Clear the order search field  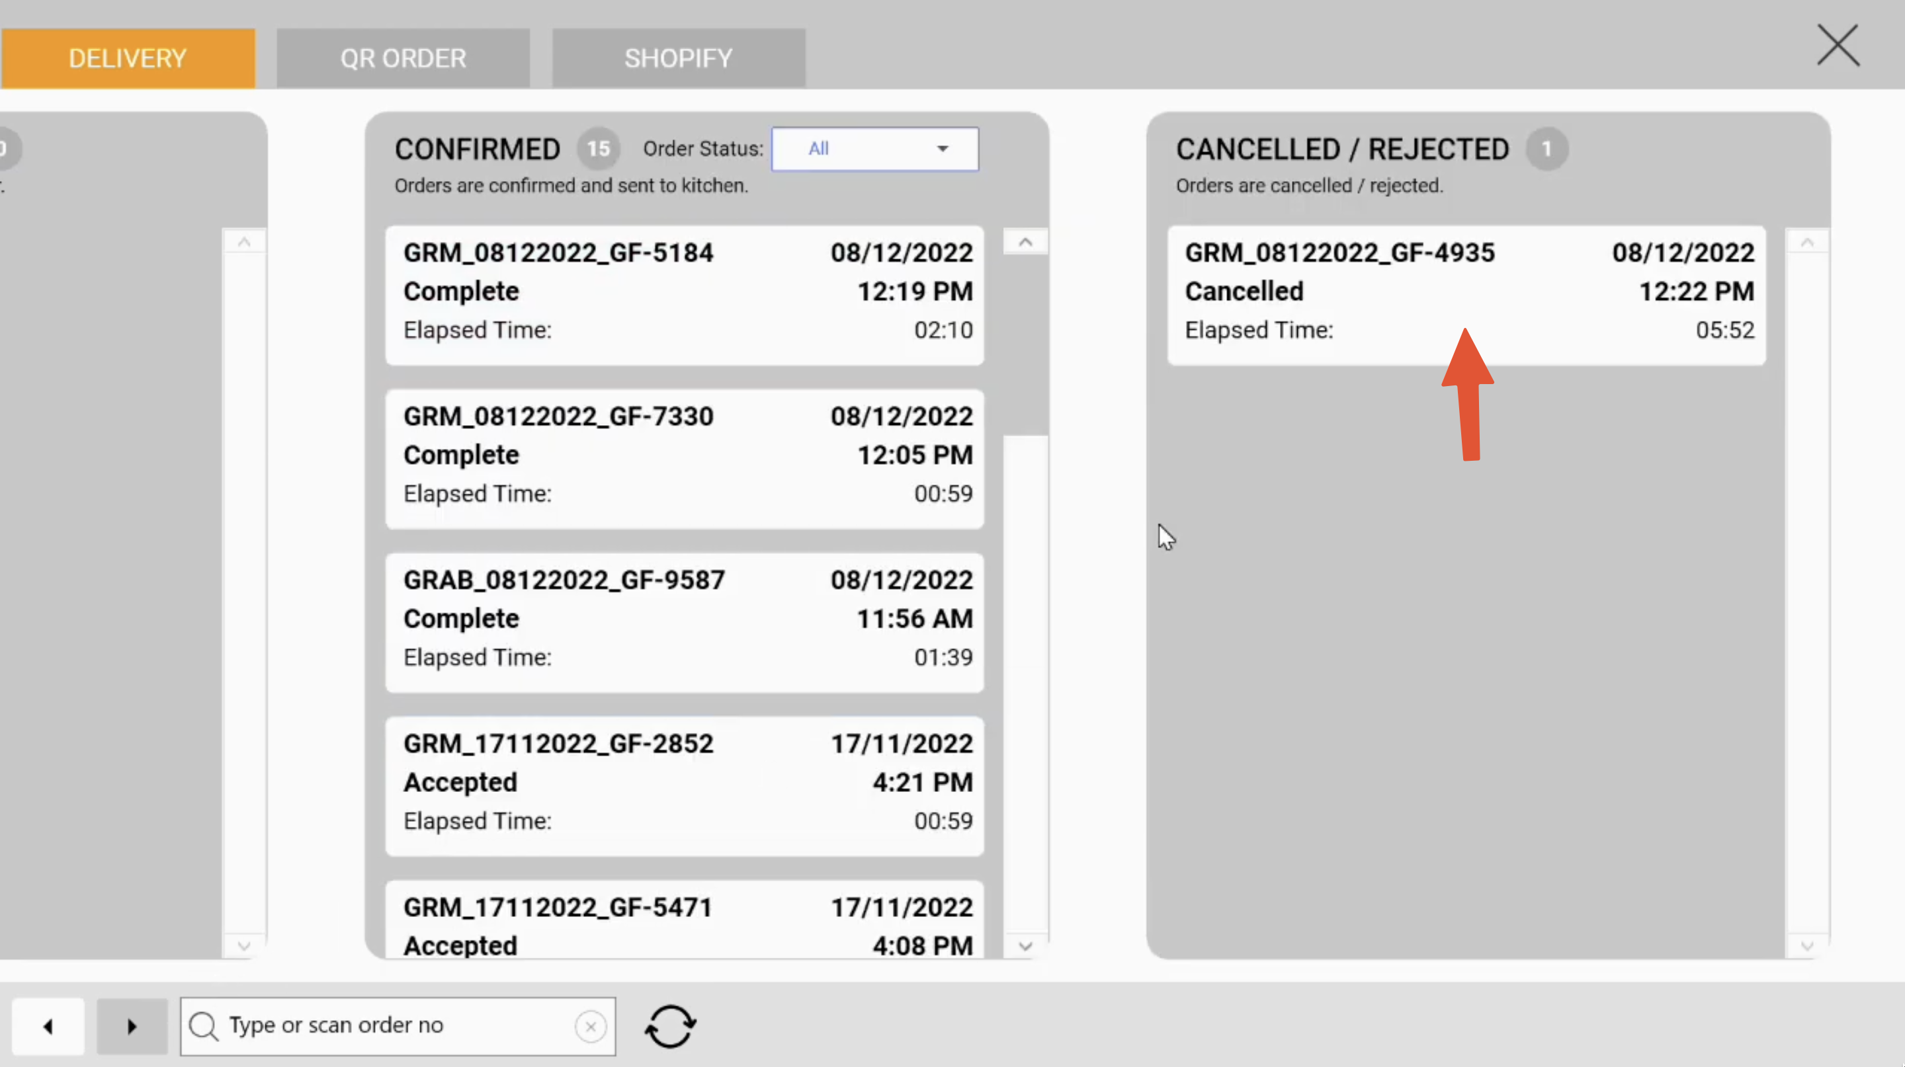(590, 1027)
